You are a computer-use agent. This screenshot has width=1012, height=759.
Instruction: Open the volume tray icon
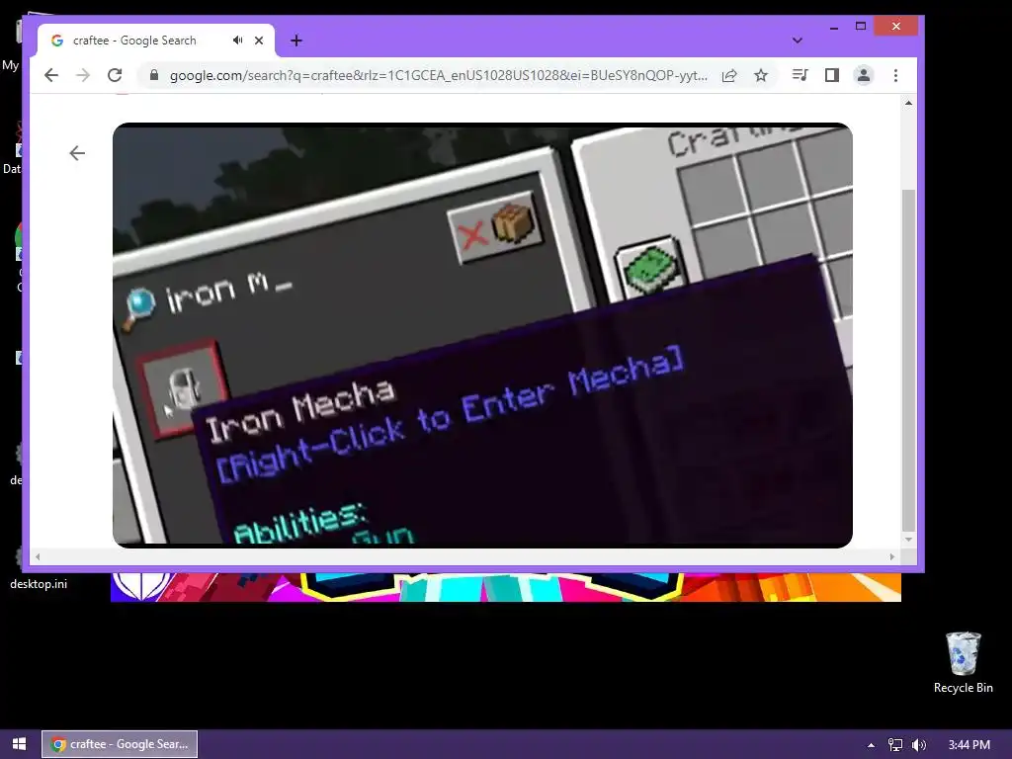919,745
